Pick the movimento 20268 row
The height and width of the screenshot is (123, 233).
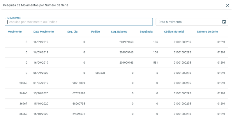point(116,83)
